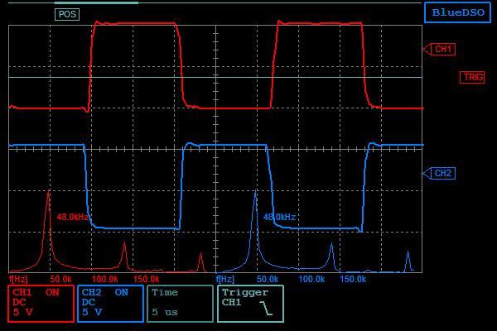Click the red f[Hz] axis label
This screenshot has height=331, width=497.
(x=18, y=279)
